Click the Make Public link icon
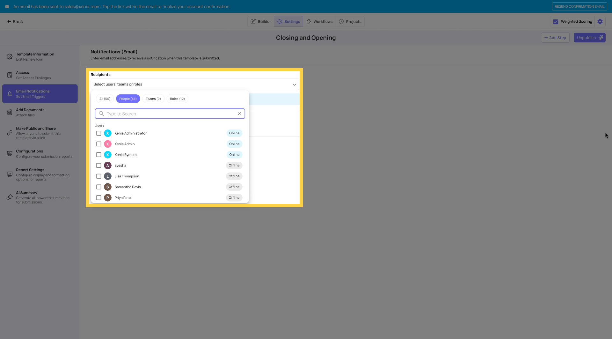Viewport: 612px width, 339px height. 10,133
